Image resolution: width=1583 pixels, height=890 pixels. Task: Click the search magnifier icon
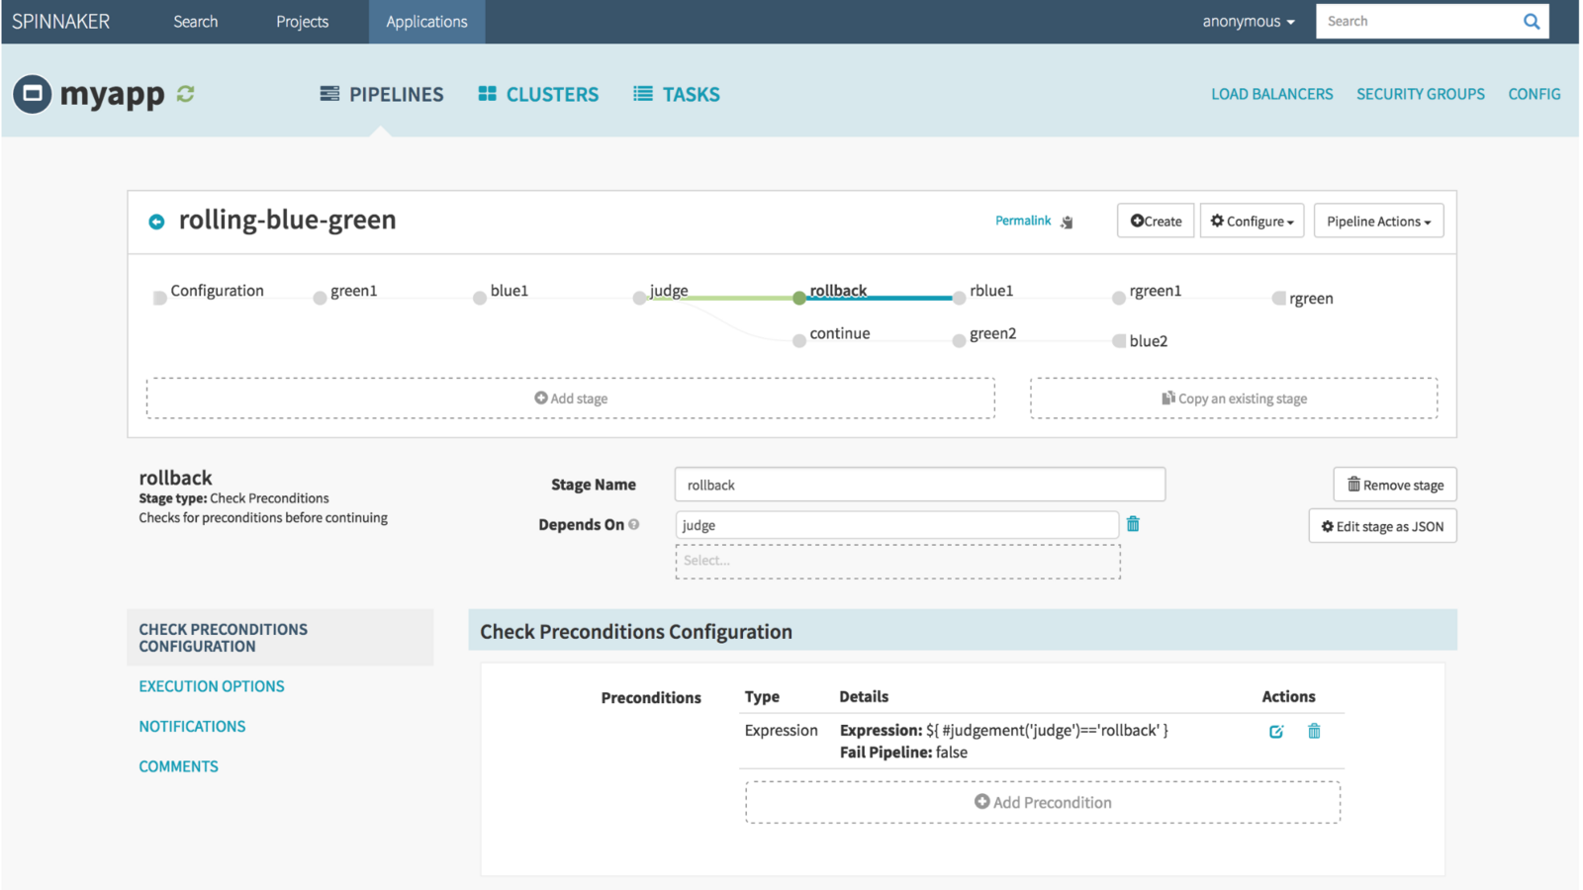1532,21
